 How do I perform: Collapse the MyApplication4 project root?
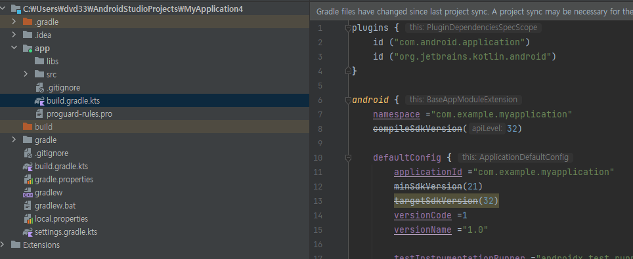click(x=3, y=9)
